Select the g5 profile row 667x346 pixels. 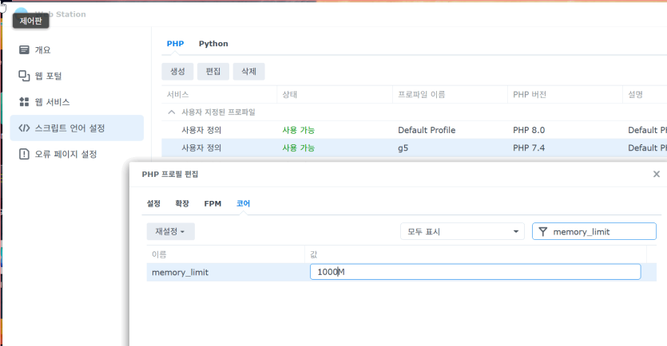coord(415,147)
